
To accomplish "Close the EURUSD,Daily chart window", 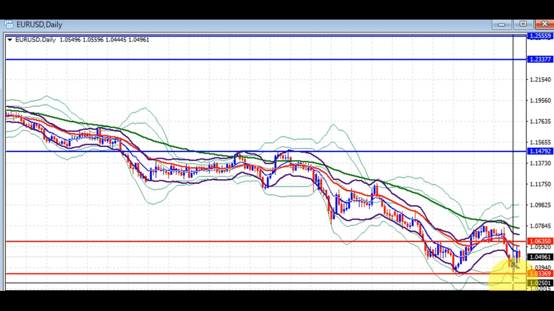I will click(544, 24).
